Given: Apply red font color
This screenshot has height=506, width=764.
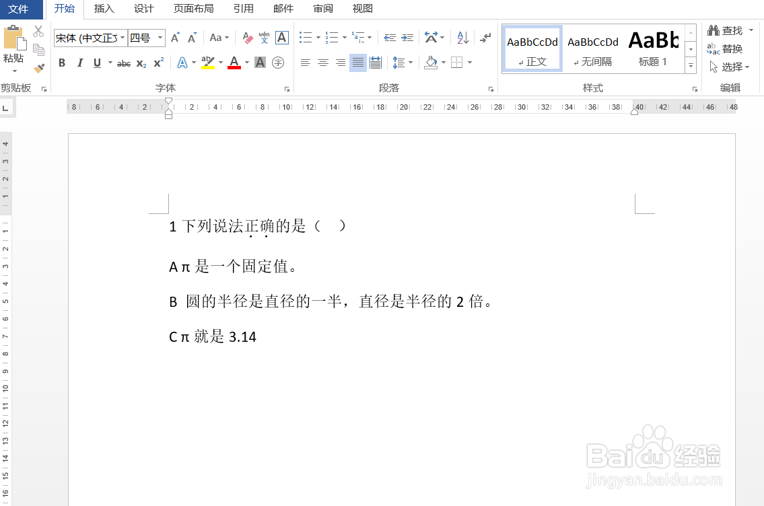Looking at the screenshot, I should (x=234, y=63).
